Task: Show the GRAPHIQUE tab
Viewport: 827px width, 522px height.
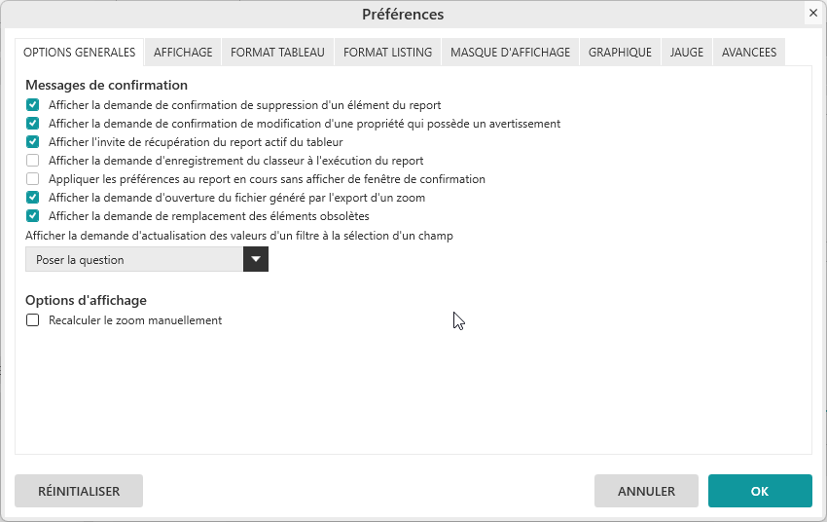Action: [x=620, y=53]
